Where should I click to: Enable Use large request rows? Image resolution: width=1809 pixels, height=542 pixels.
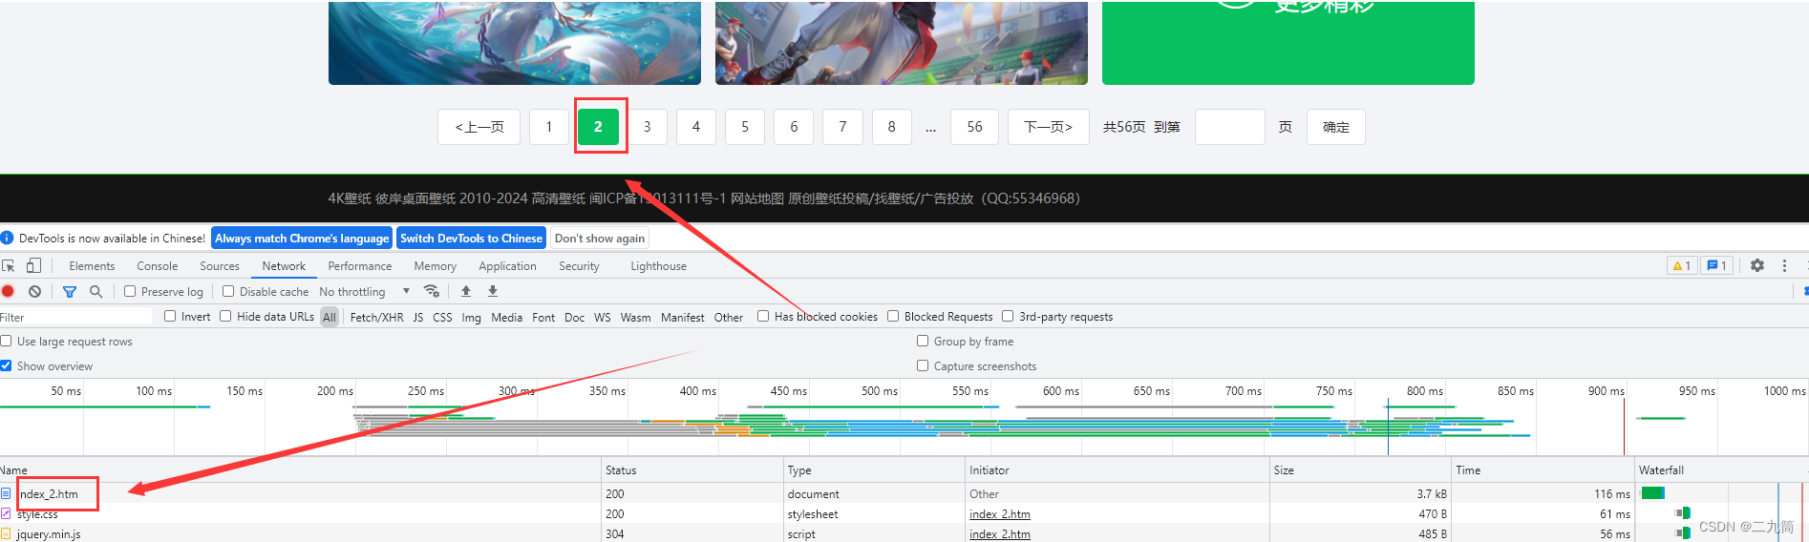click(x=6, y=341)
